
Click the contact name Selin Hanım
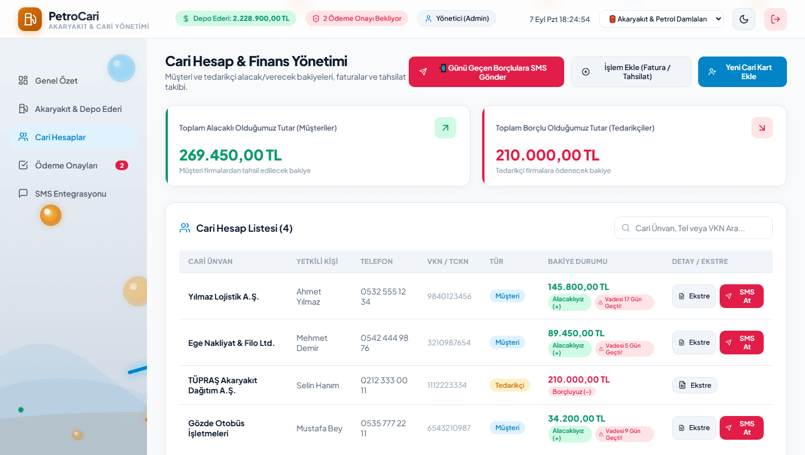coord(318,385)
